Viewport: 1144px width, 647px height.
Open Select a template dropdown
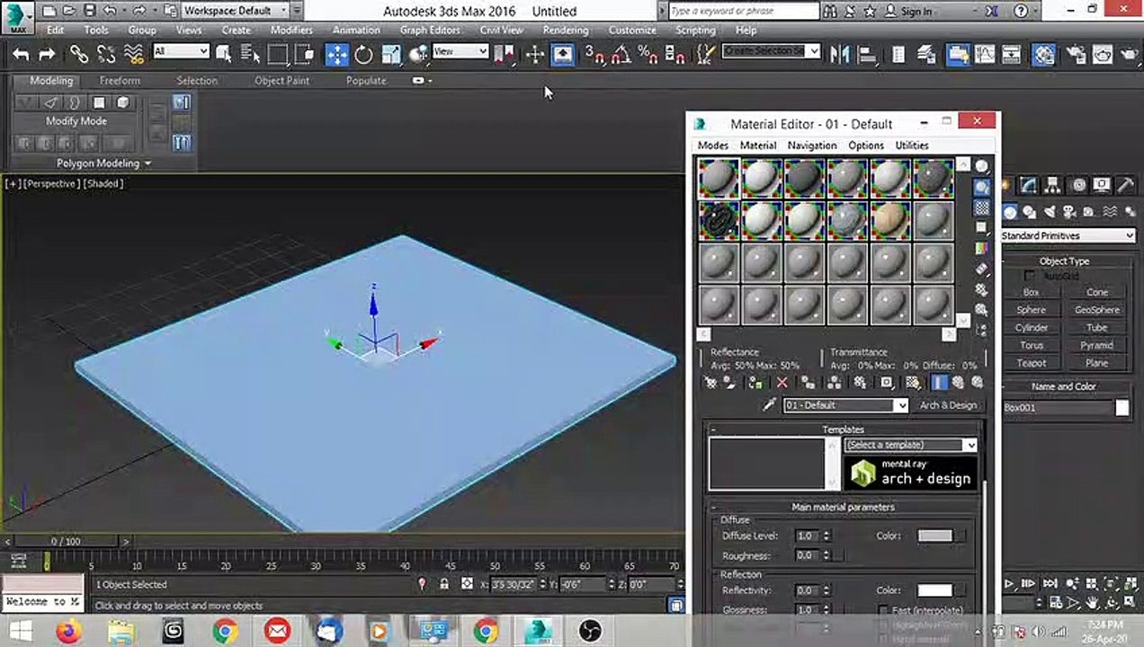coord(911,445)
